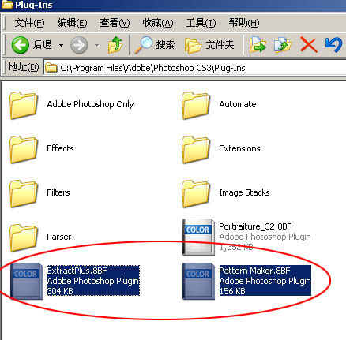Delete selection with red X icon
This screenshot has height=340, width=346.
pos(308,45)
